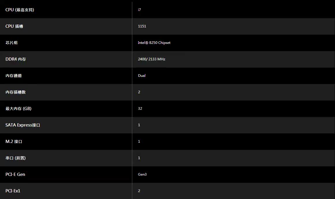Click the 内存插槽数 label
Screen dimensions: 335x199
point(16,92)
